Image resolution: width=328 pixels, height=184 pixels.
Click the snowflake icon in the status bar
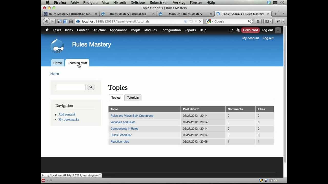[x=271, y=180]
